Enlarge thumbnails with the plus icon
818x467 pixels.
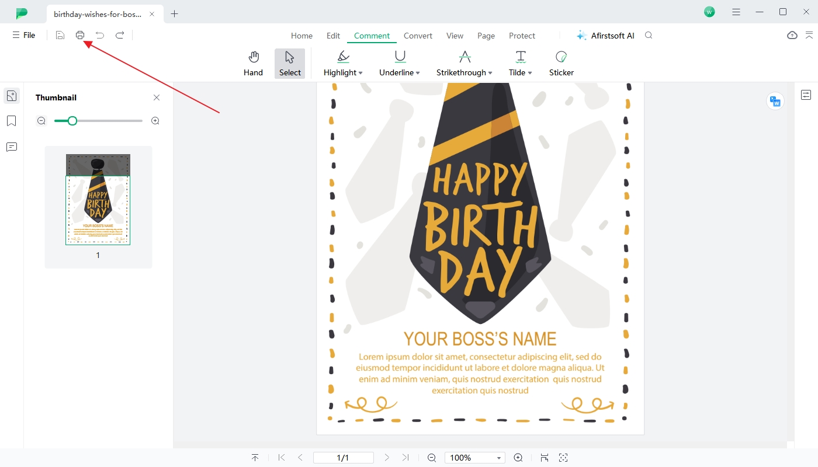point(155,121)
